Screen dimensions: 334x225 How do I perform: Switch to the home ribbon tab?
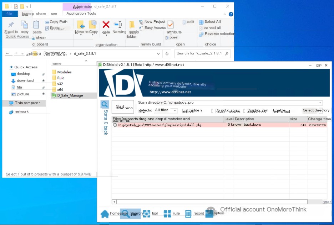tap(28, 14)
